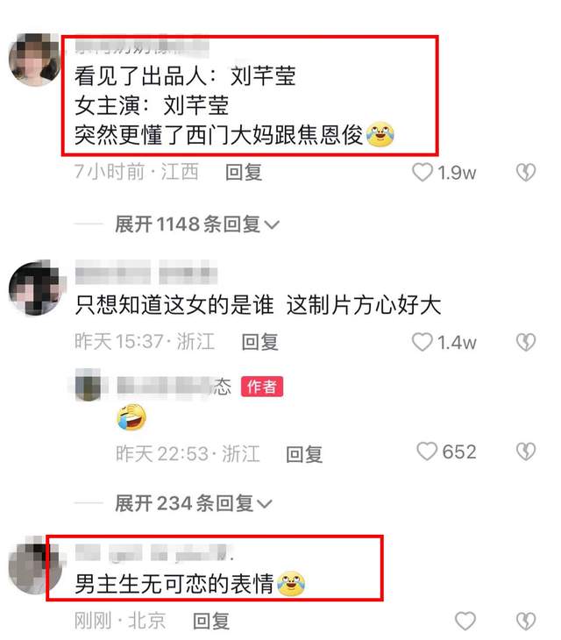Dislike the comment from 北京
The image size is (561, 640).
pyautogui.click(x=526, y=621)
